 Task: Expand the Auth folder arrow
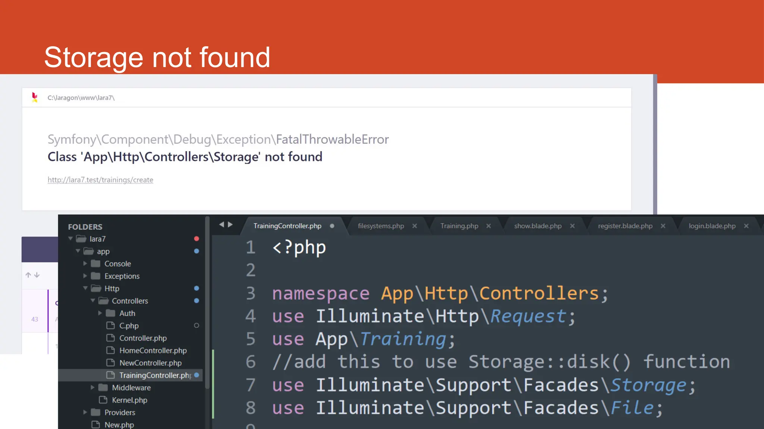pyautogui.click(x=100, y=313)
